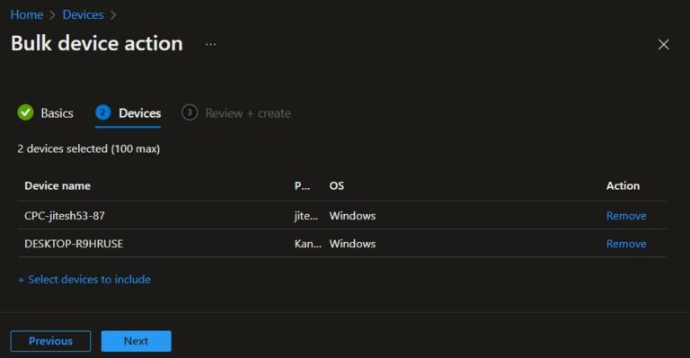Close the Bulk device action pane
The width and height of the screenshot is (690, 358).
click(663, 44)
